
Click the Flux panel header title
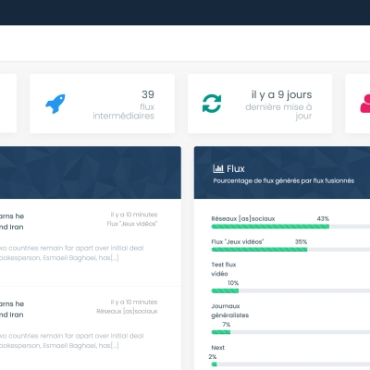tap(236, 168)
